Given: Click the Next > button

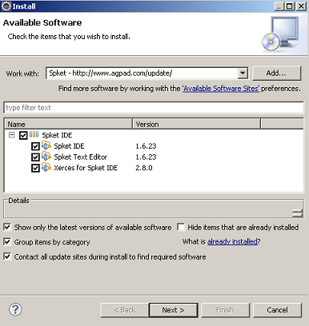Looking at the screenshot, I should 173,310.
